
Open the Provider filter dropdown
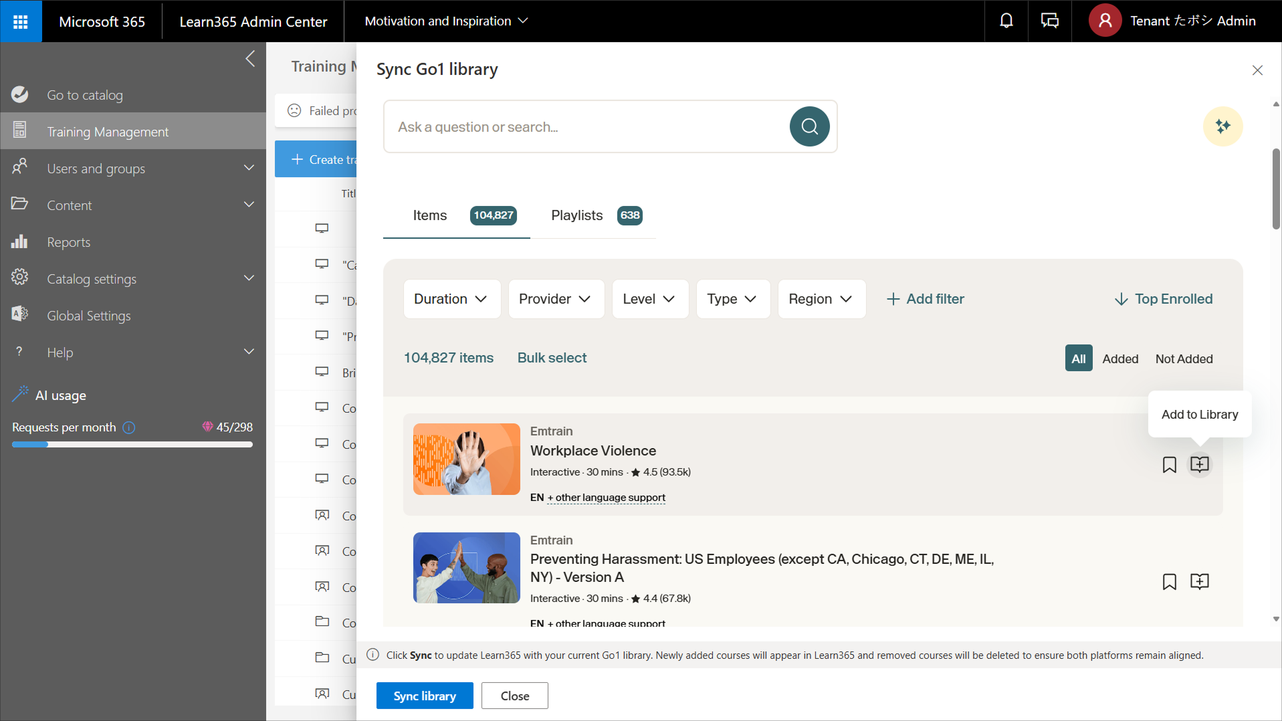[x=556, y=299]
